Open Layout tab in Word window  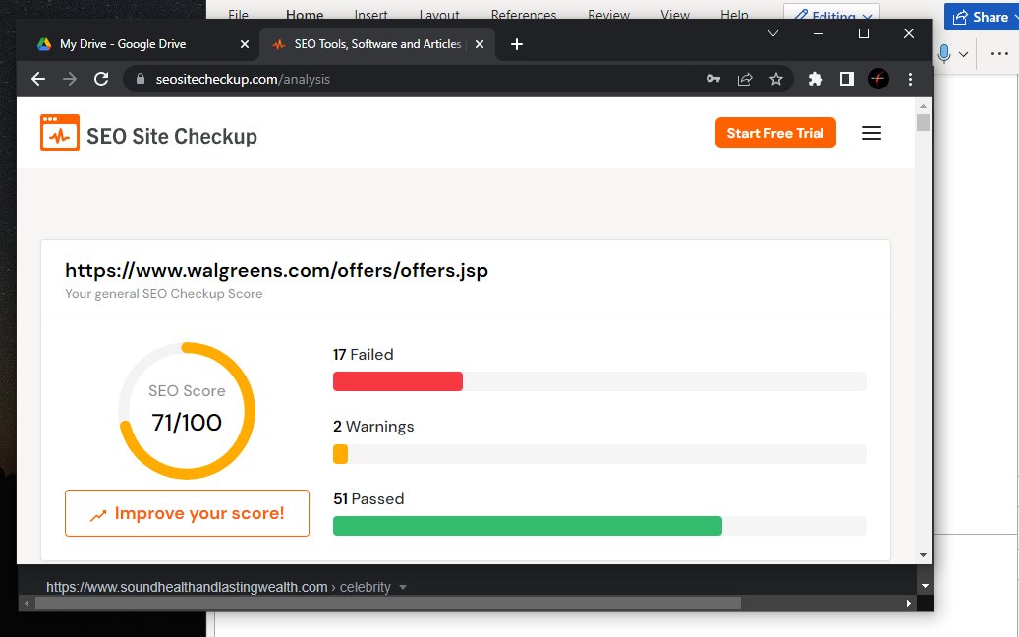coord(438,14)
